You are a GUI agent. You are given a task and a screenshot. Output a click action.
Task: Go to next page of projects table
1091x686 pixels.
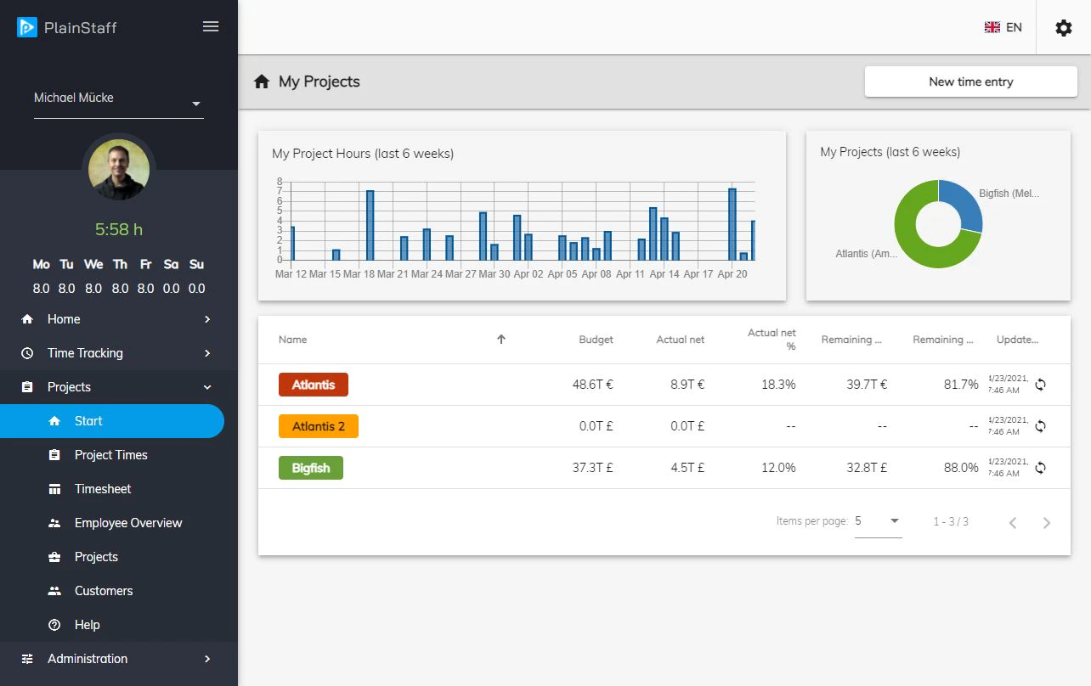1047,522
